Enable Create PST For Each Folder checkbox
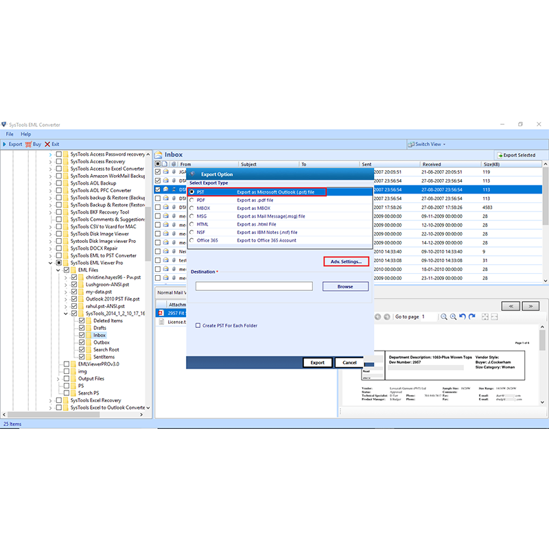 point(198,325)
